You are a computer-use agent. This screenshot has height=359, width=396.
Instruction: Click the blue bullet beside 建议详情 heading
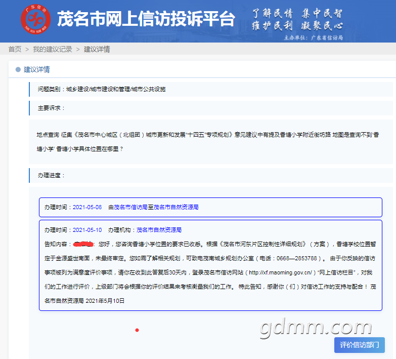coord(18,69)
